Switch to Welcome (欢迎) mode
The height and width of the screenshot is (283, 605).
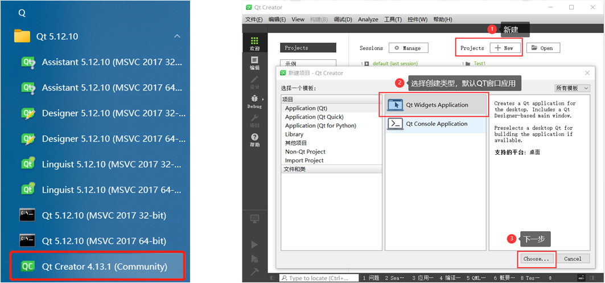254,44
